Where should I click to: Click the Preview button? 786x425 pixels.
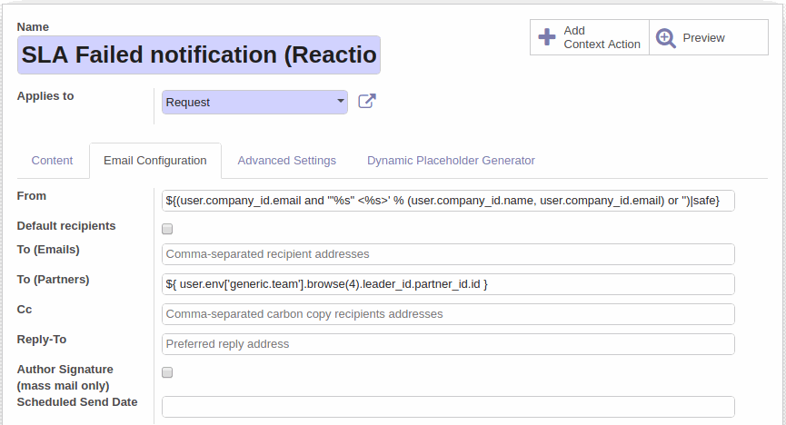pos(709,37)
